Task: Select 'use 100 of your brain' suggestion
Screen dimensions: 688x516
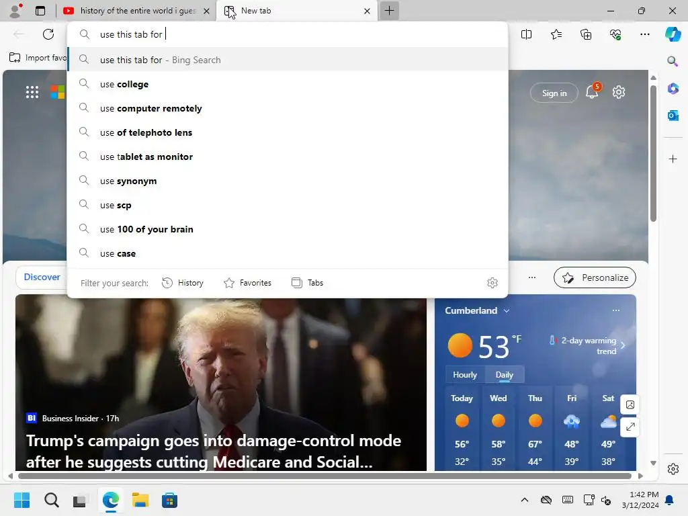Action: pos(288,228)
